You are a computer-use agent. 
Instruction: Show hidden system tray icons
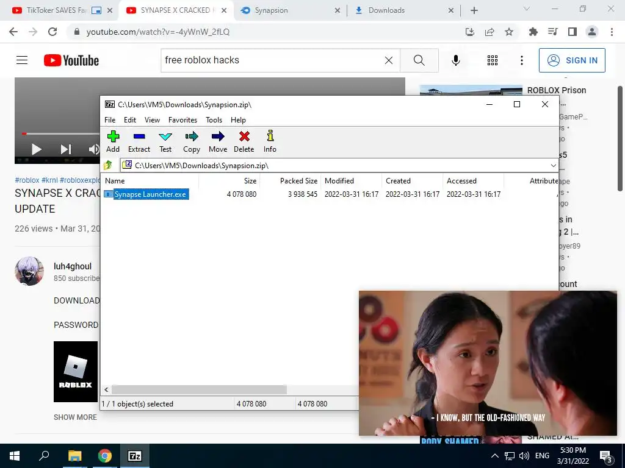[x=494, y=456]
